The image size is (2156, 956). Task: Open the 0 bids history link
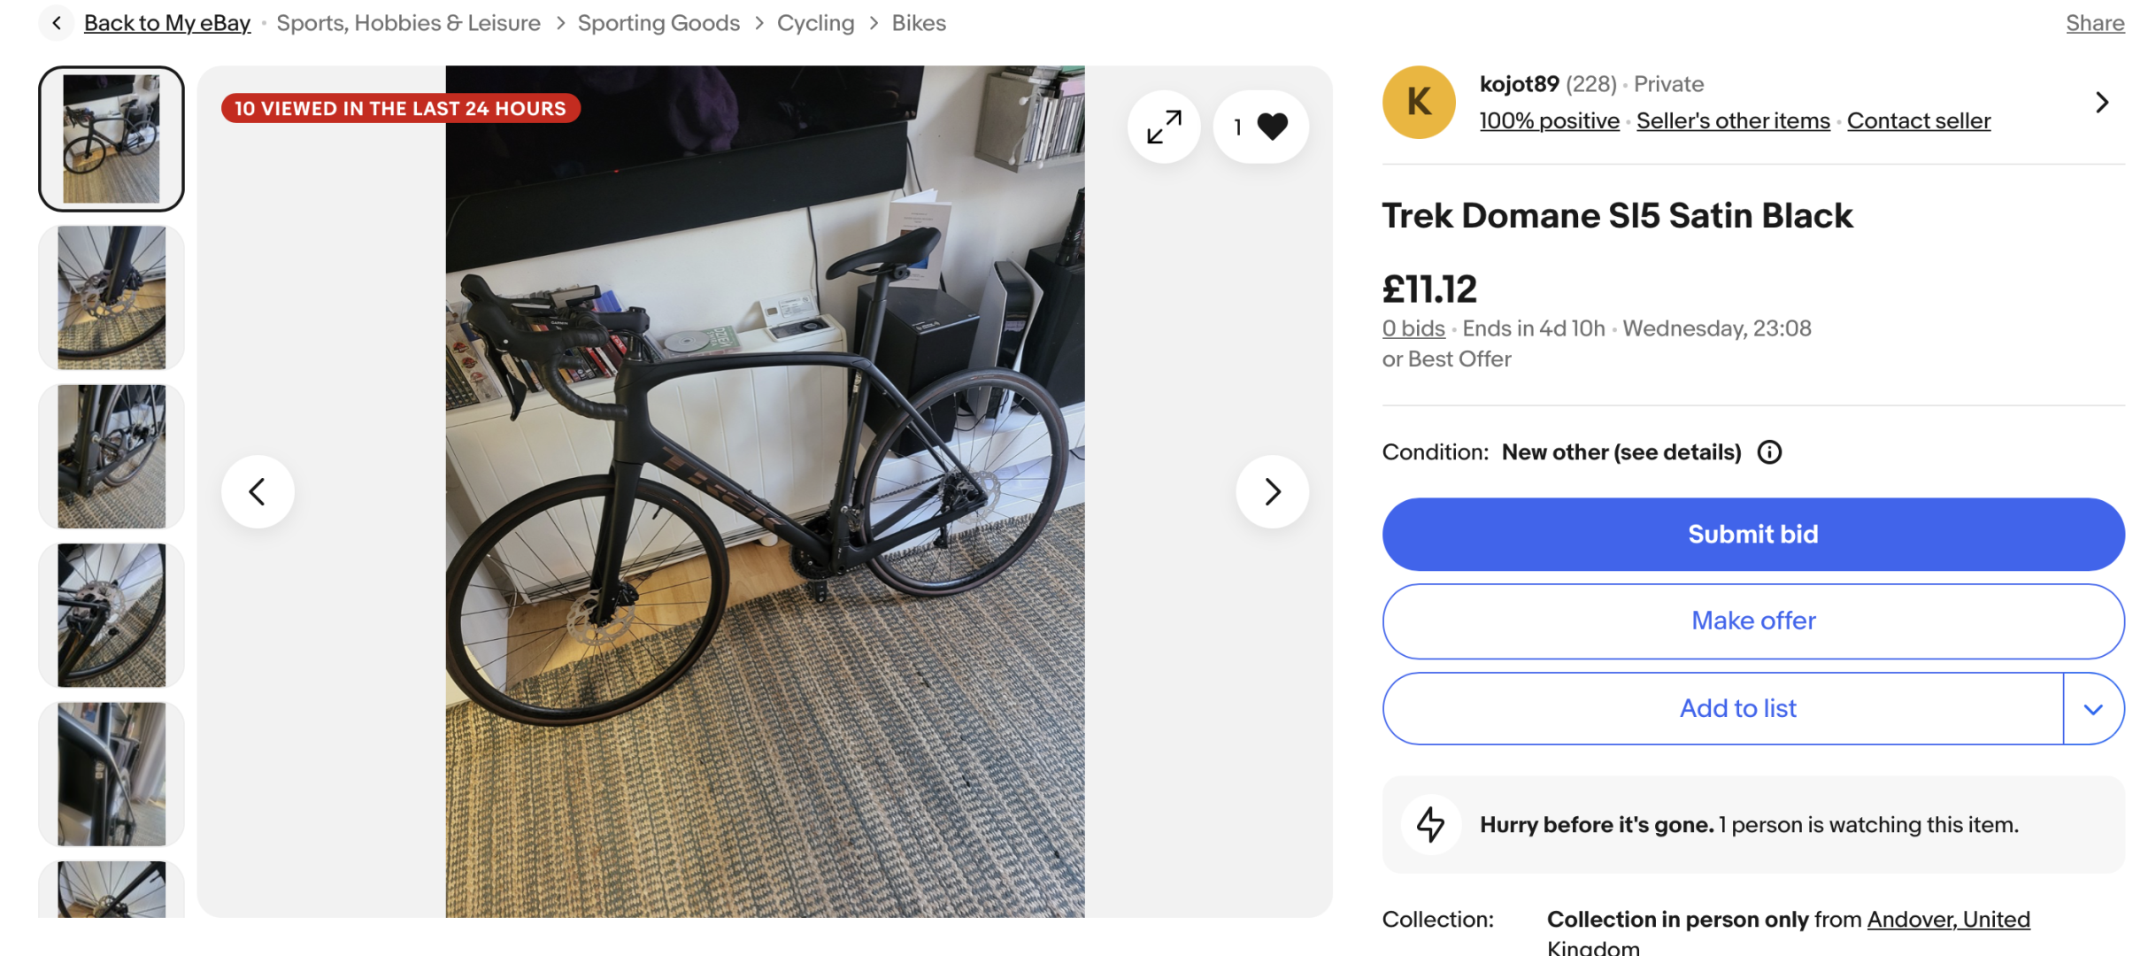tap(1413, 328)
